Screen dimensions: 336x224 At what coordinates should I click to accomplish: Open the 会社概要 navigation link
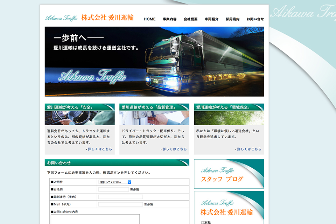point(190,19)
